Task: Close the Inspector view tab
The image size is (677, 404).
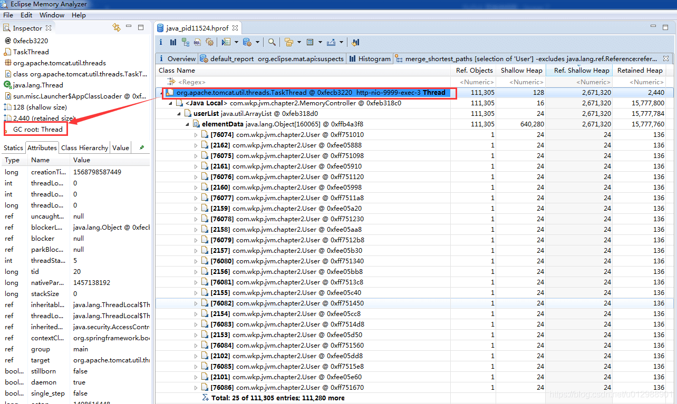Action: point(49,28)
